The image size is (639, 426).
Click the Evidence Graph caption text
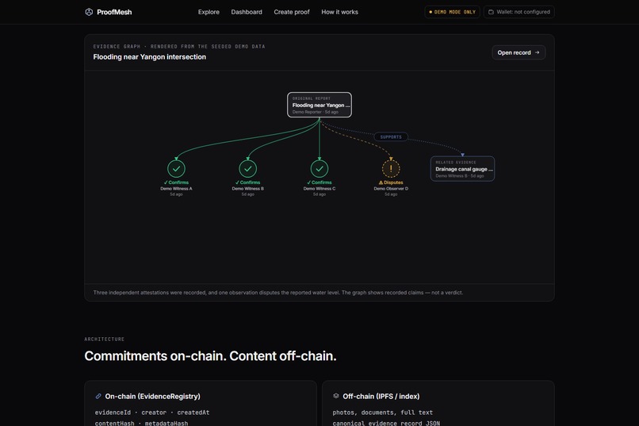[179, 47]
